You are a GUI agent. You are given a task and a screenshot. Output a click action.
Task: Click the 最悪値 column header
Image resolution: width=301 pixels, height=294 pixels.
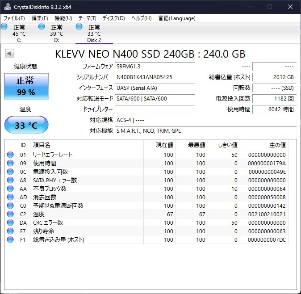(x=192, y=145)
